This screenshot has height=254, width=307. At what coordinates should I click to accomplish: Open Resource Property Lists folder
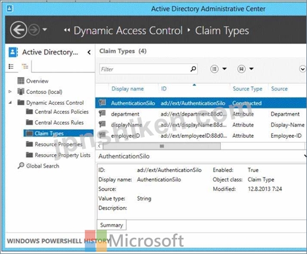63,155
